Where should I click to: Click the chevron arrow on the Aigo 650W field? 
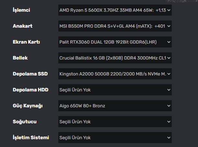(x=169, y=106)
